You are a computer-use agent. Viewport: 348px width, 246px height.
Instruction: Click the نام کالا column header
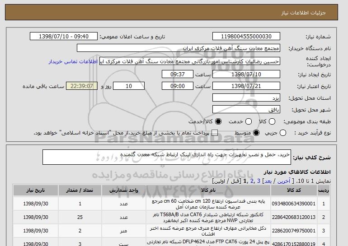208,190
